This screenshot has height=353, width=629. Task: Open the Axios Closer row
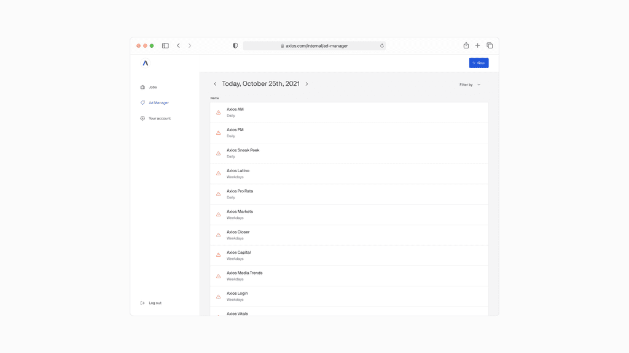coord(349,235)
